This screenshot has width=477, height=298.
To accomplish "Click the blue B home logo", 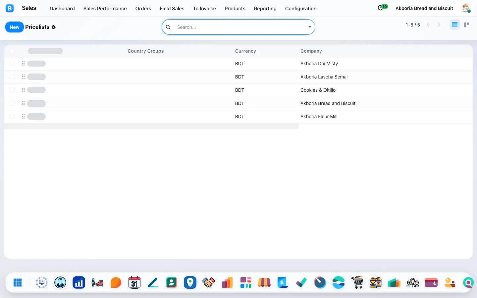I will (x=10, y=8).
